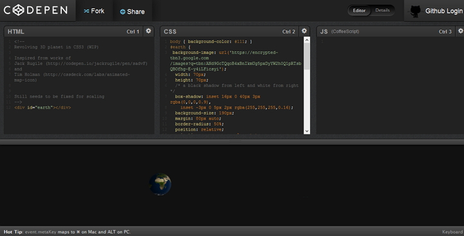464x236 pixels.
Task: Click the CSS panel title
Action: click(170, 32)
